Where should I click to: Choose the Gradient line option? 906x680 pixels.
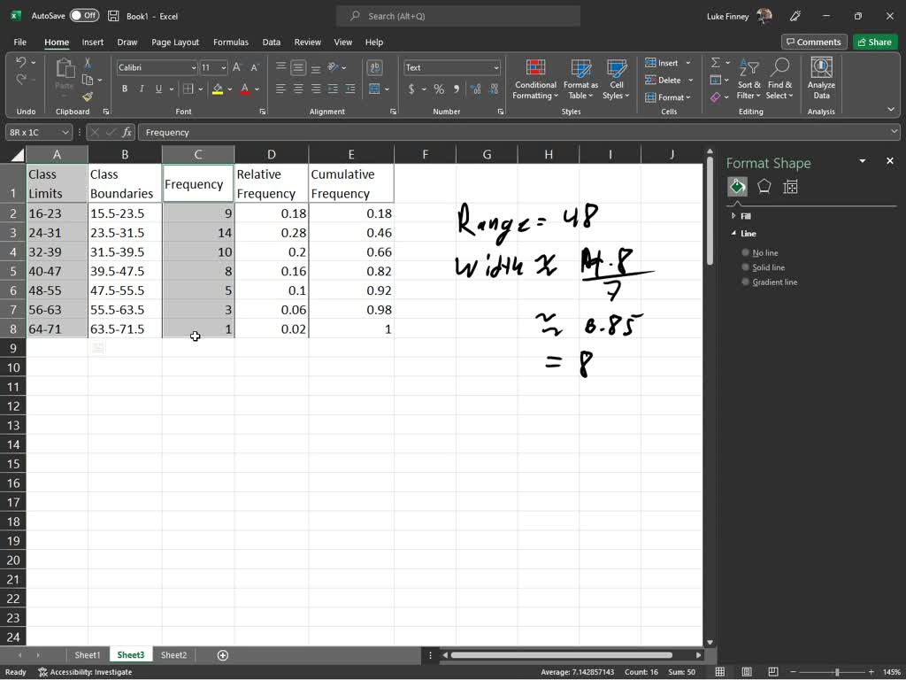(x=746, y=282)
